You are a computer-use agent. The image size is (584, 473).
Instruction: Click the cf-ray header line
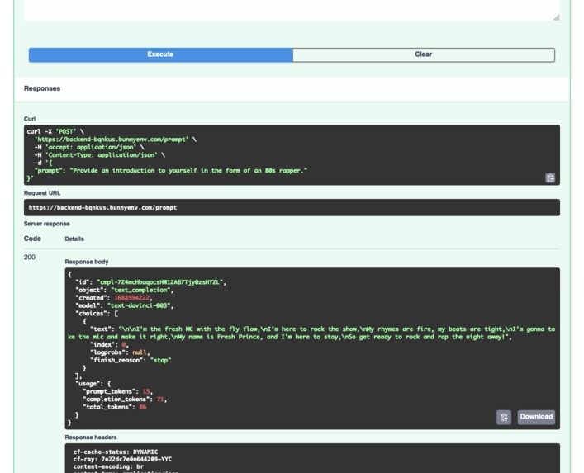(122, 459)
